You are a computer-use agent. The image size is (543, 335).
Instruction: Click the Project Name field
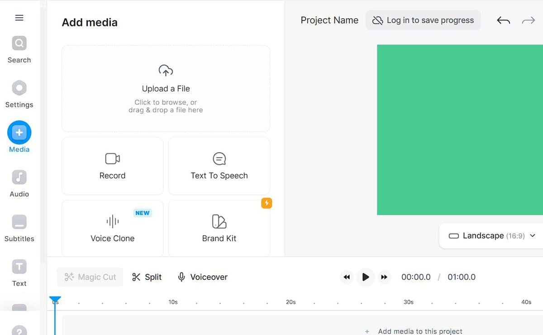(x=329, y=20)
